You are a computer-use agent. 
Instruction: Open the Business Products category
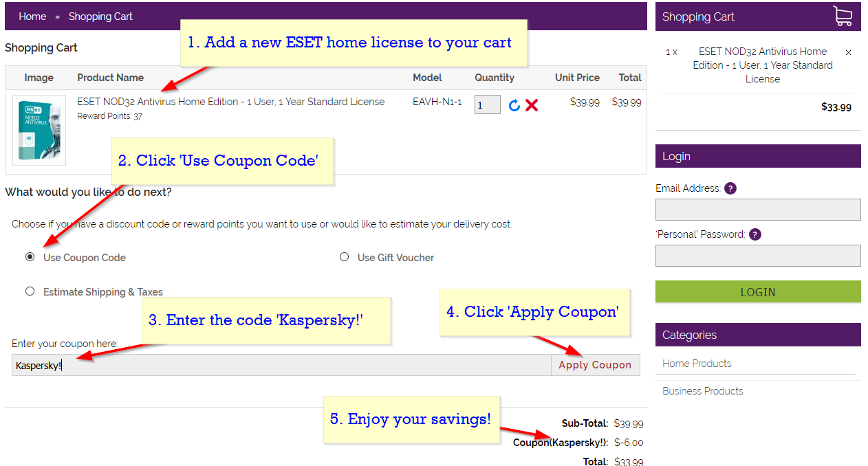click(x=702, y=391)
